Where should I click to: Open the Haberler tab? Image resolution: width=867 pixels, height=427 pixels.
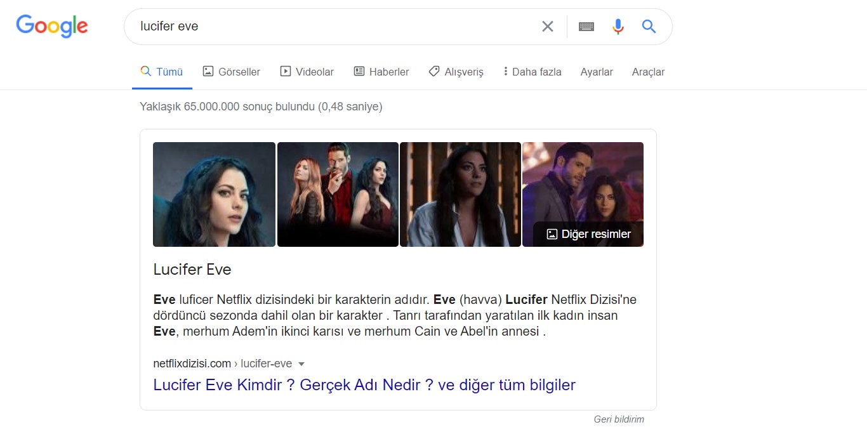tap(381, 72)
